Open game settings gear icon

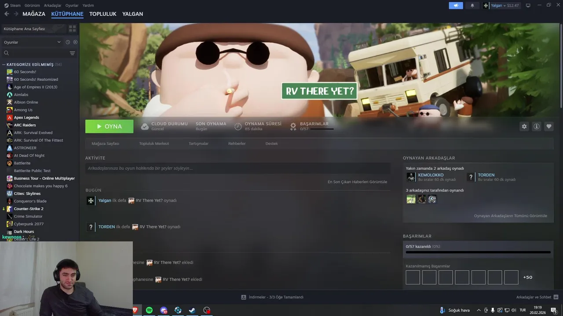(524, 126)
